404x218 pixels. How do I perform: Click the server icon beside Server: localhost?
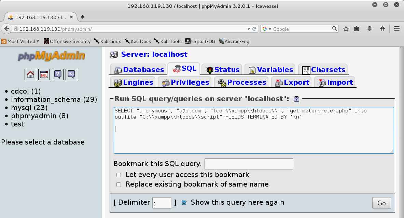(114, 55)
